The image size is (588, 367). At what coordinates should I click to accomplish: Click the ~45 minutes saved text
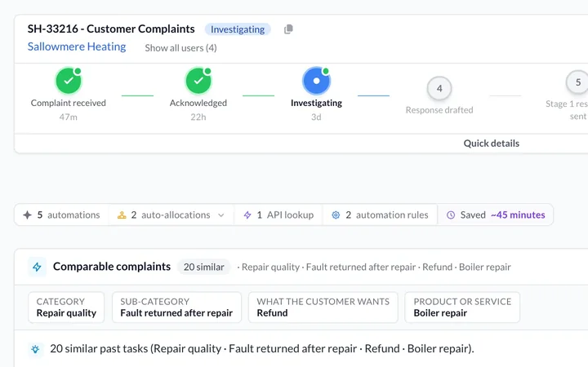(518, 215)
